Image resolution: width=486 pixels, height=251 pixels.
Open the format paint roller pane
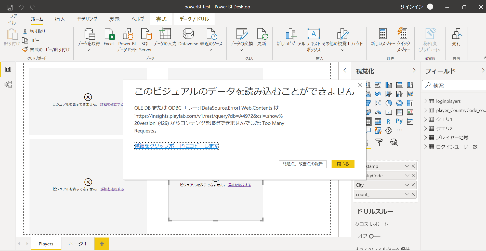pyautogui.click(x=378, y=143)
